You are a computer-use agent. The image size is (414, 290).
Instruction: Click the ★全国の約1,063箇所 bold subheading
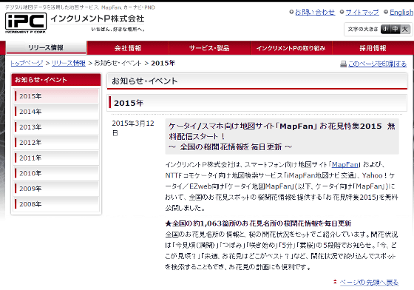coord(258,223)
